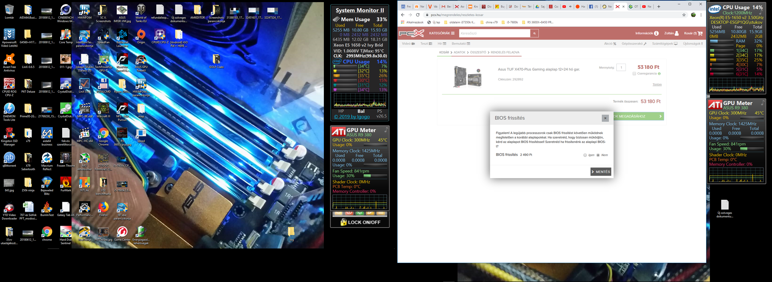Open the R5 3600X+B450 bookmark folder
Image resolution: width=772 pixels, height=282 pixels.
click(x=537, y=23)
